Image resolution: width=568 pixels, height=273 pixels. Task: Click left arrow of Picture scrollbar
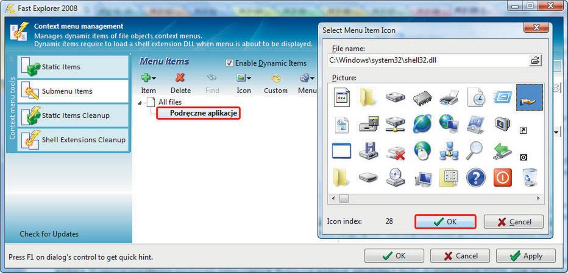(x=333, y=198)
